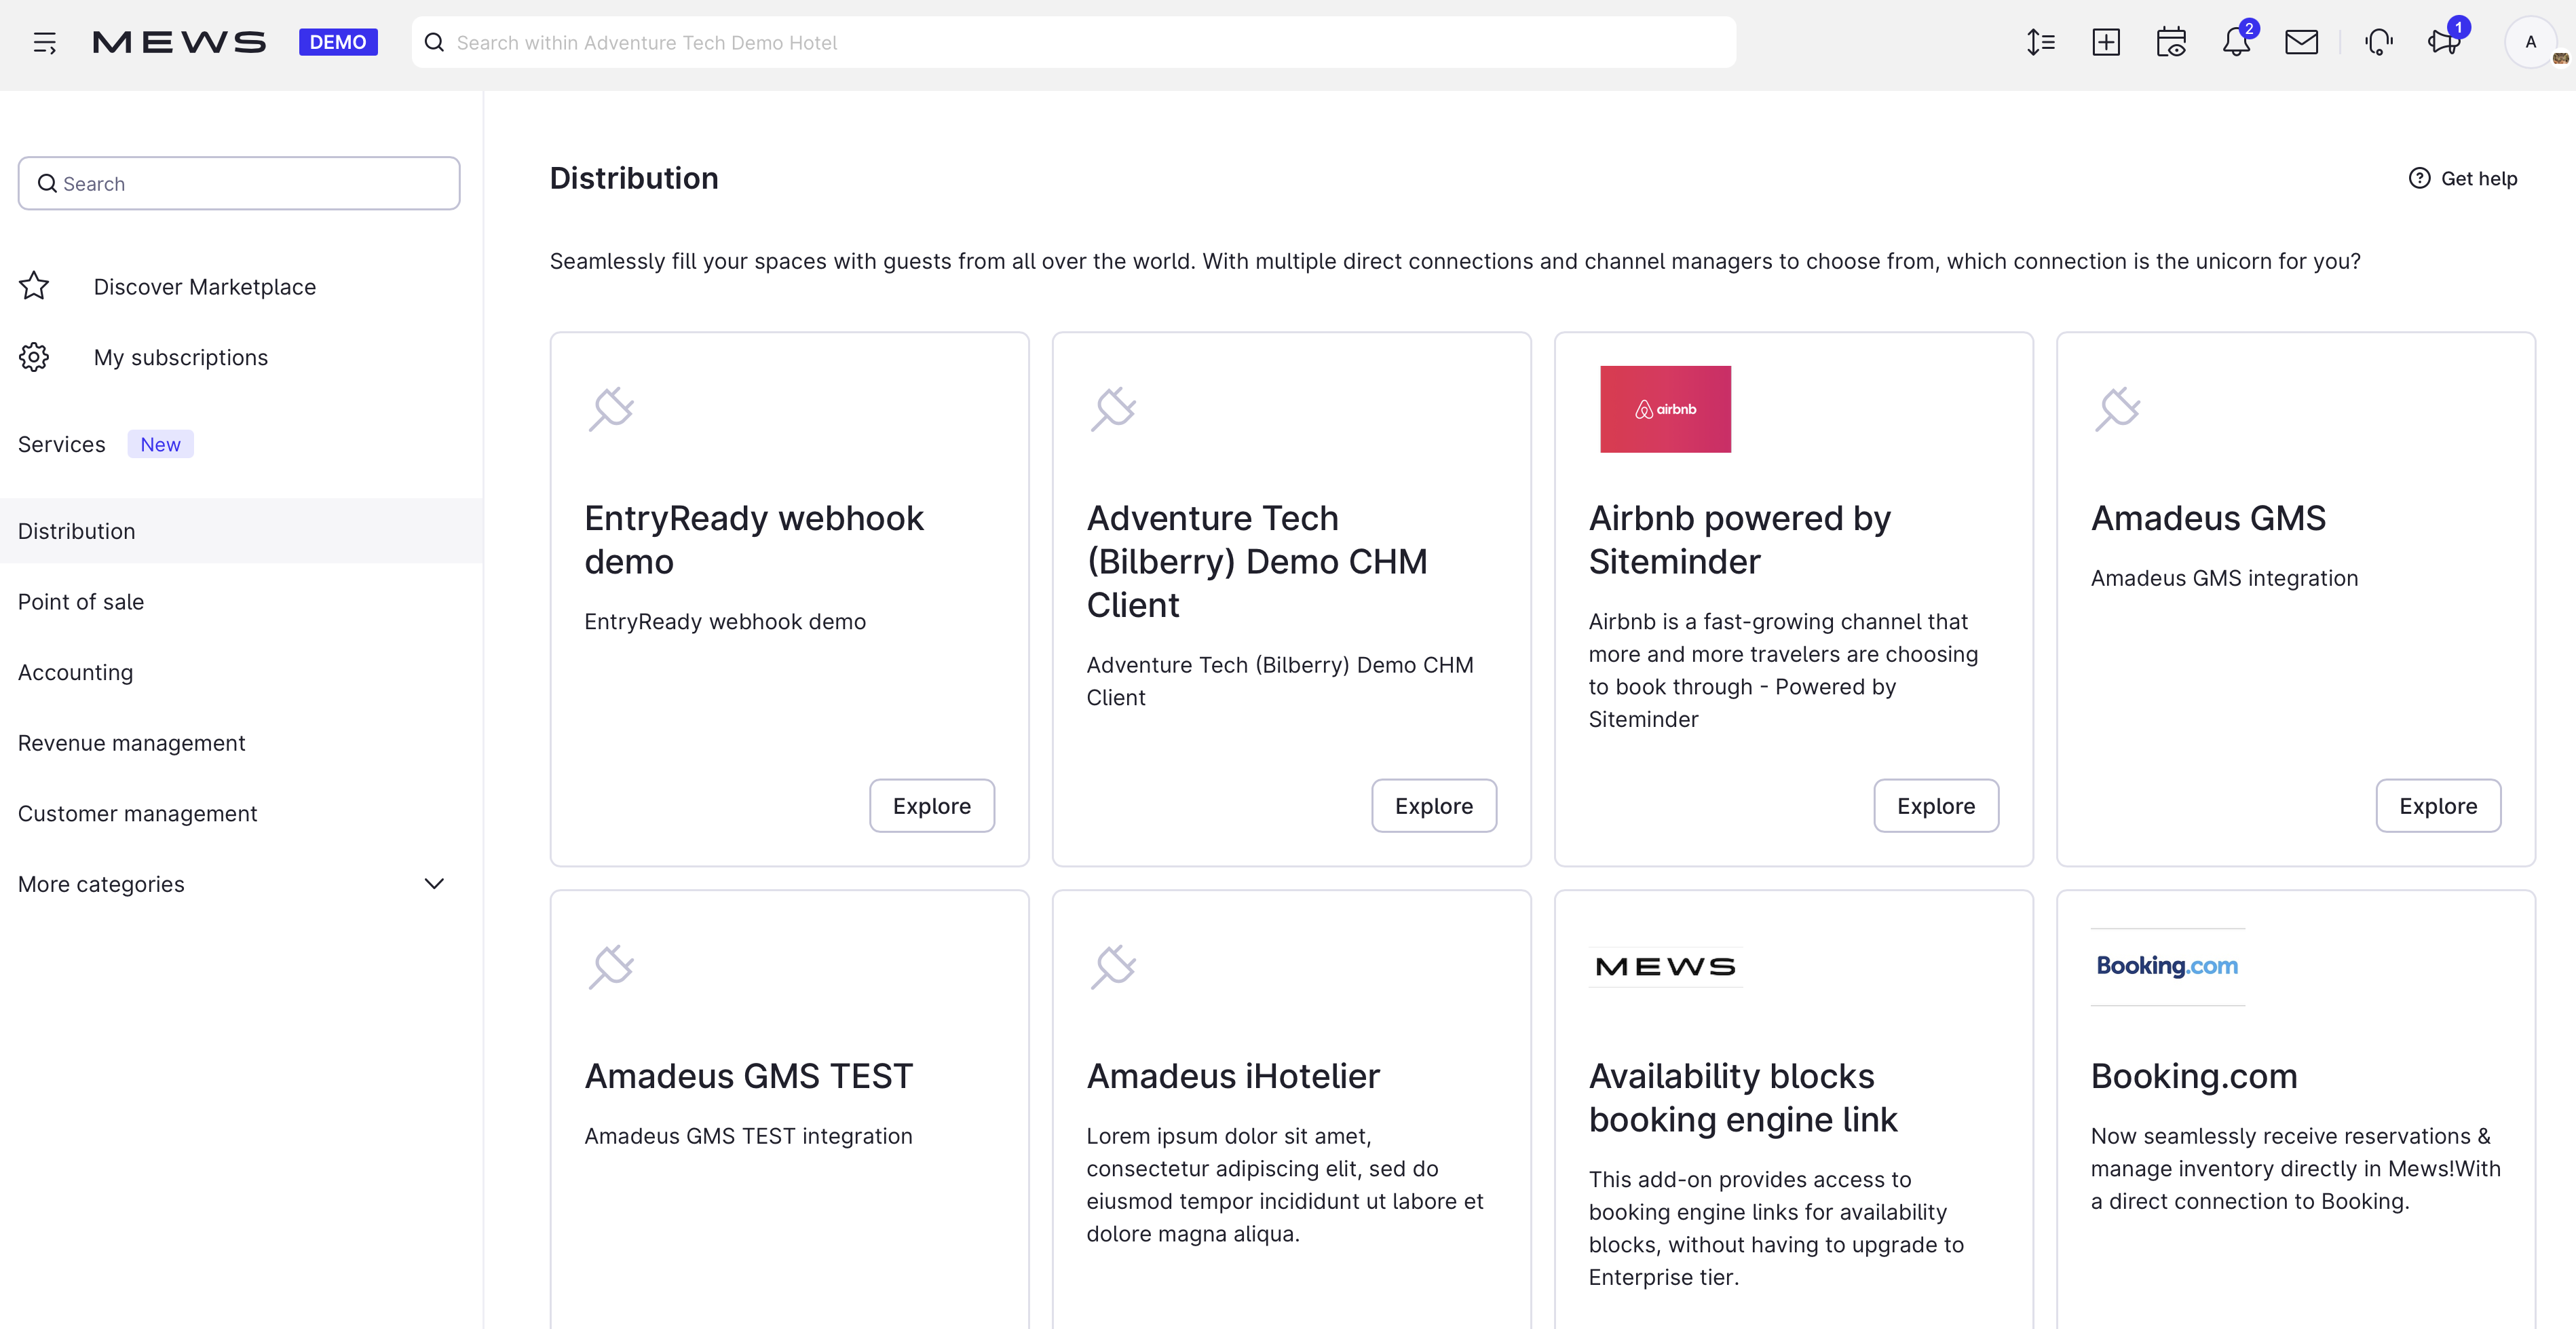Open the sort list icon in header

coord(2041,42)
